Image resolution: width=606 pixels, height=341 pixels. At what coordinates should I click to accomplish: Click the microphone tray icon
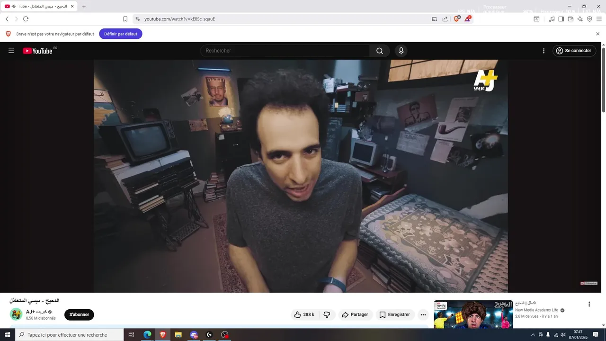(x=548, y=335)
